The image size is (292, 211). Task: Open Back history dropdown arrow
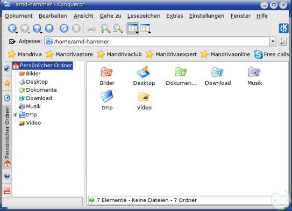pos(17,33)
